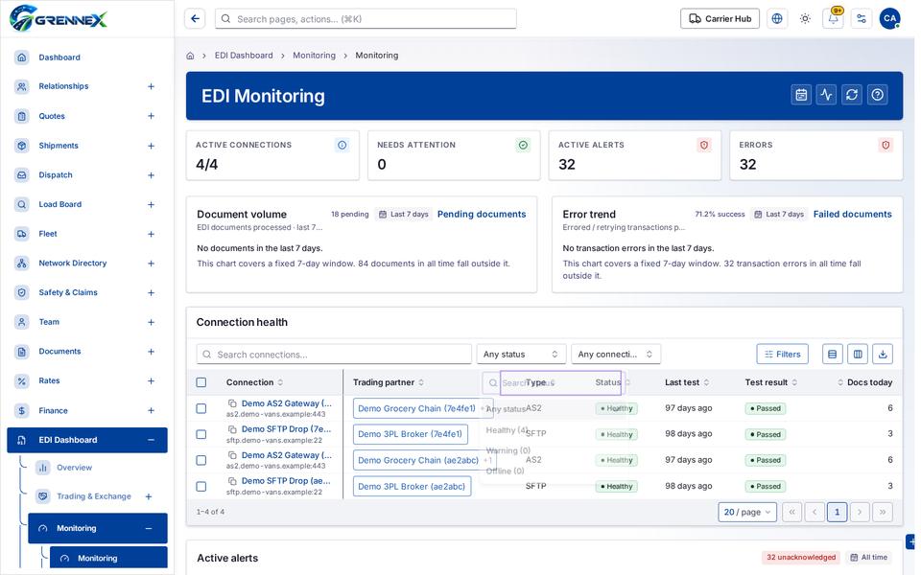Focus the Search connections field
The image size is (921, 575).
pyautogui.click(x=334, y=355)
